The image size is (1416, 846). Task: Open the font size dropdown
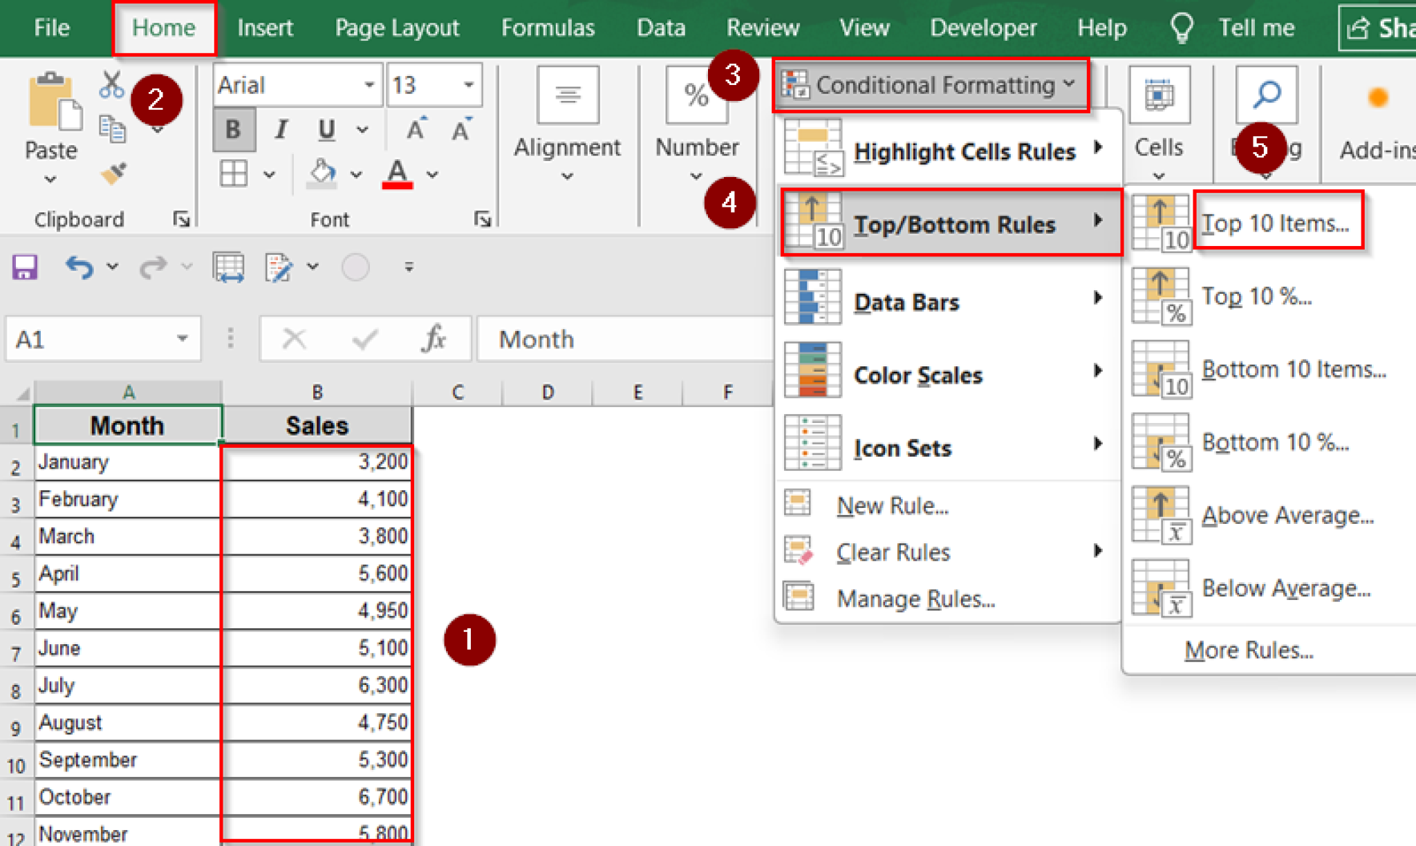pyautogui.click(x=467, y=84)
